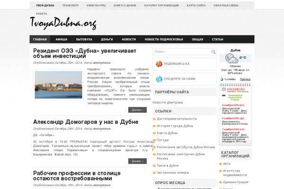Click the Дубна weather widget title
The width and height of the screenshot is (284, 189).
click(235, 51)
